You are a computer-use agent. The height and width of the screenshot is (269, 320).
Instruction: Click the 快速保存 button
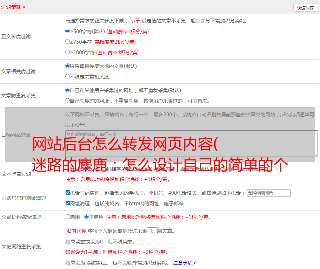coord(305,8)
